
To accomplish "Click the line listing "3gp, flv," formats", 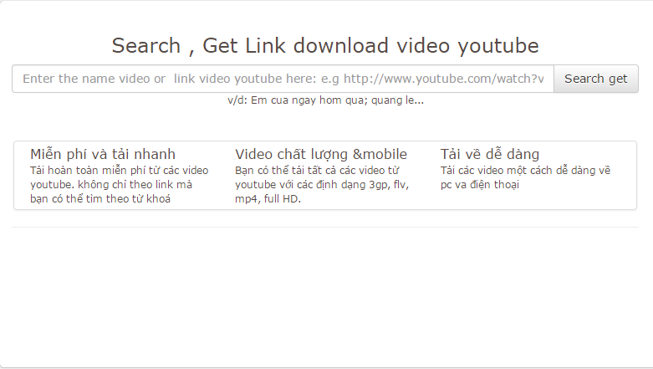I will pyautogui.click(x=322, y=185).
